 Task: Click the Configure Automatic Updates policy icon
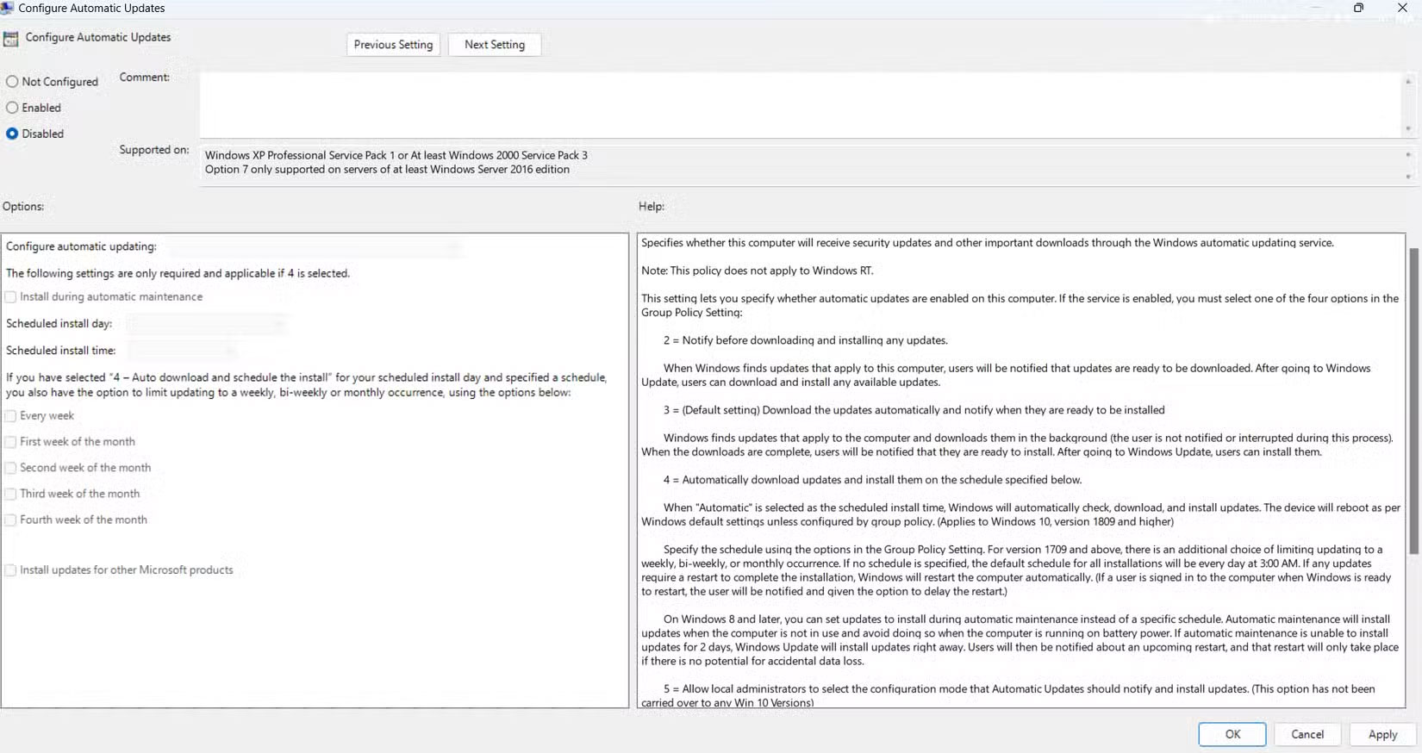click(10, 39)
